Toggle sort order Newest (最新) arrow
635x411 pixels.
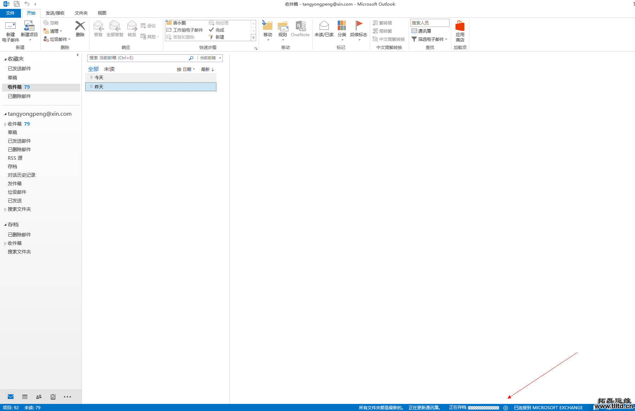pos(208,70)
